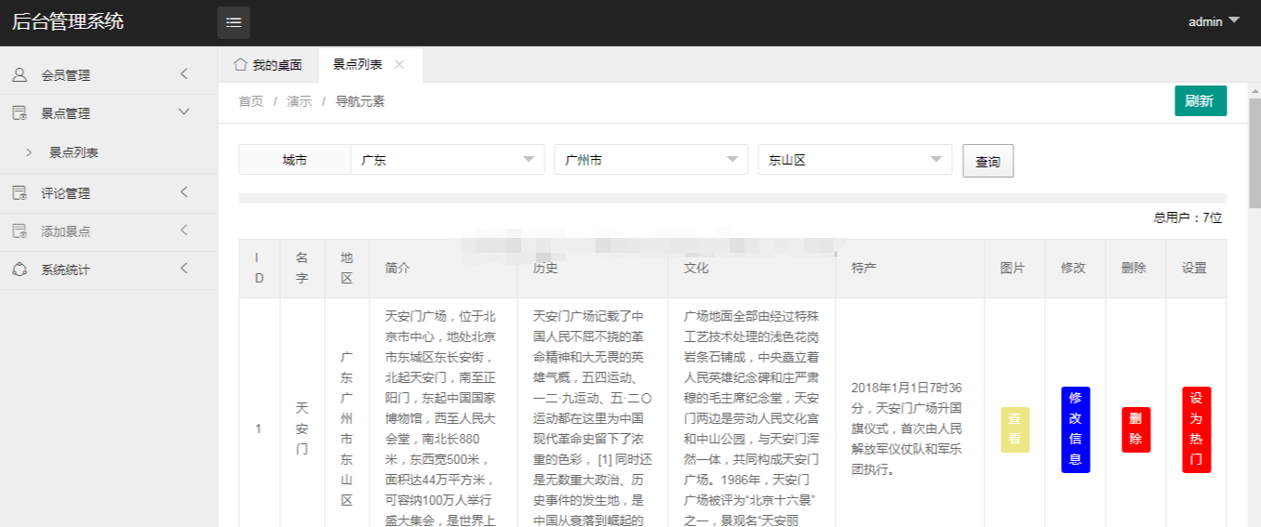Click the 城市 filter label
This screenshot has height=527, width=1261.
[x=295, y=160]
